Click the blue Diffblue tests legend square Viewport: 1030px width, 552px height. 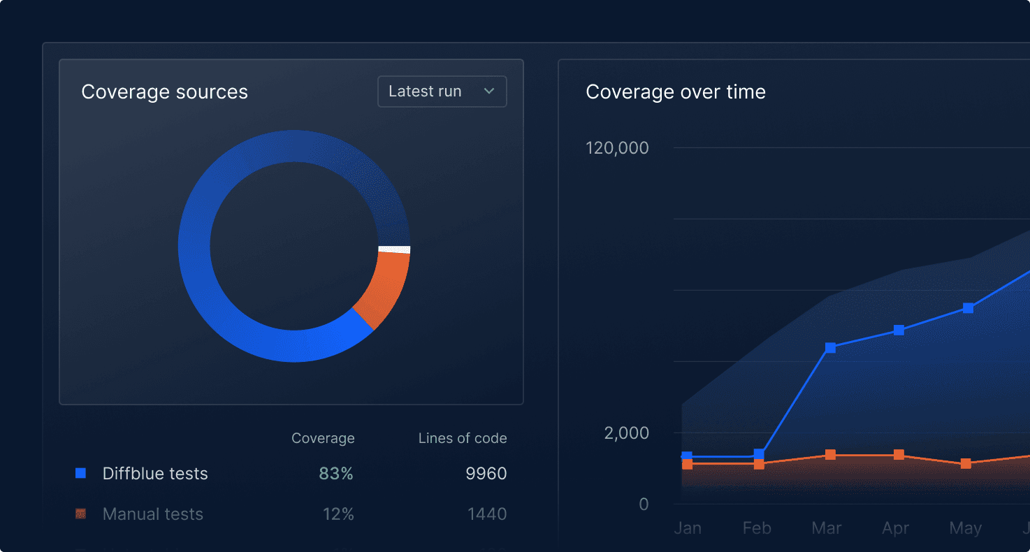[80, 473]
